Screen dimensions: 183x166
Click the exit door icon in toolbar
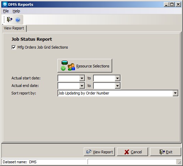(x=10, y=20)
